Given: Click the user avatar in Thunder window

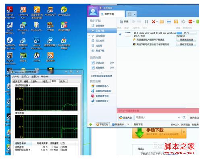Looking at the screenshot, I should [93, 12].
